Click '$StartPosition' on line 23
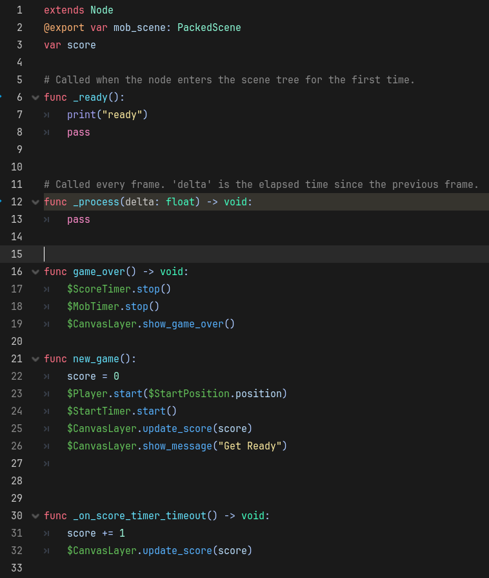The image size is (489, 578). pos(189,394)
